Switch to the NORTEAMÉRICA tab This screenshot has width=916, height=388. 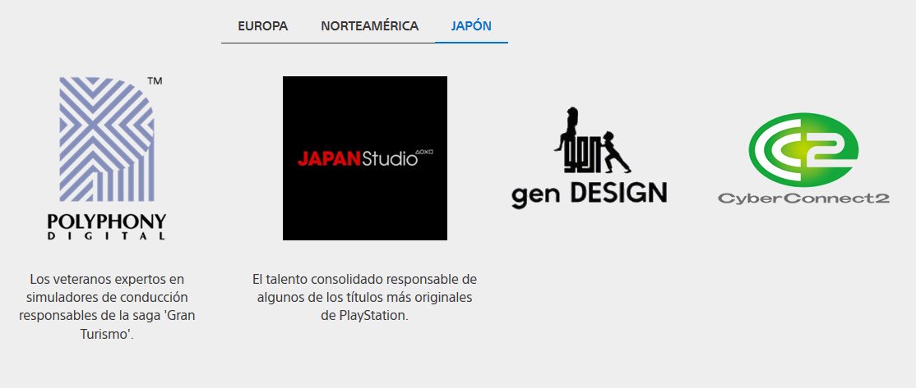click(x=370, y=26)
